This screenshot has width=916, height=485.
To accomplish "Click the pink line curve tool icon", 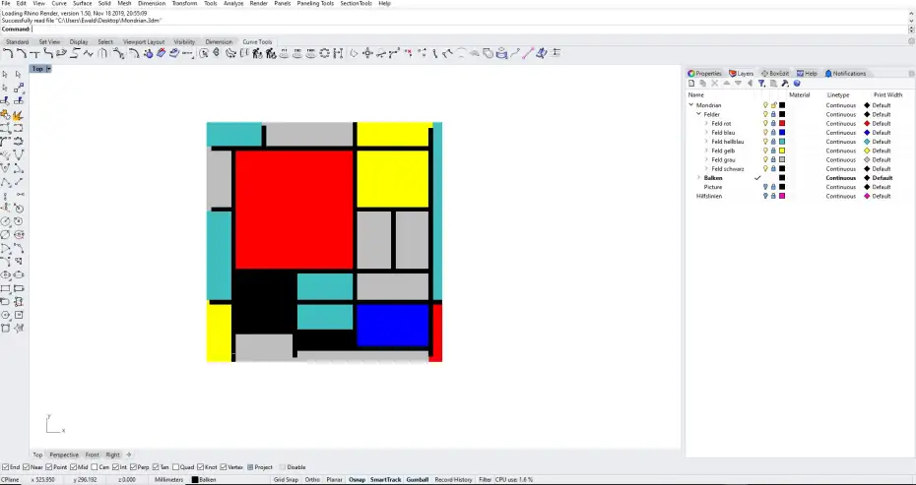I will tap(528, 54).
